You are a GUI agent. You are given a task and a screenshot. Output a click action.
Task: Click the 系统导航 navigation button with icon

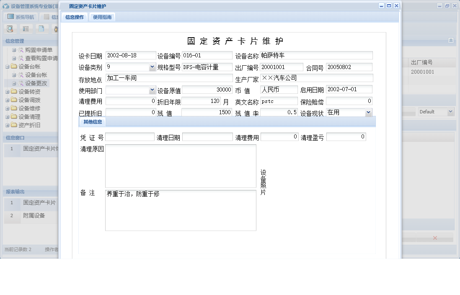click(x=20, y=16)
